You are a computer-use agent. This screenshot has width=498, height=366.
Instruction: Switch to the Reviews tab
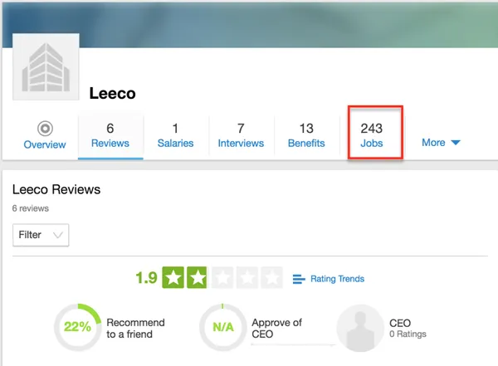110,136
